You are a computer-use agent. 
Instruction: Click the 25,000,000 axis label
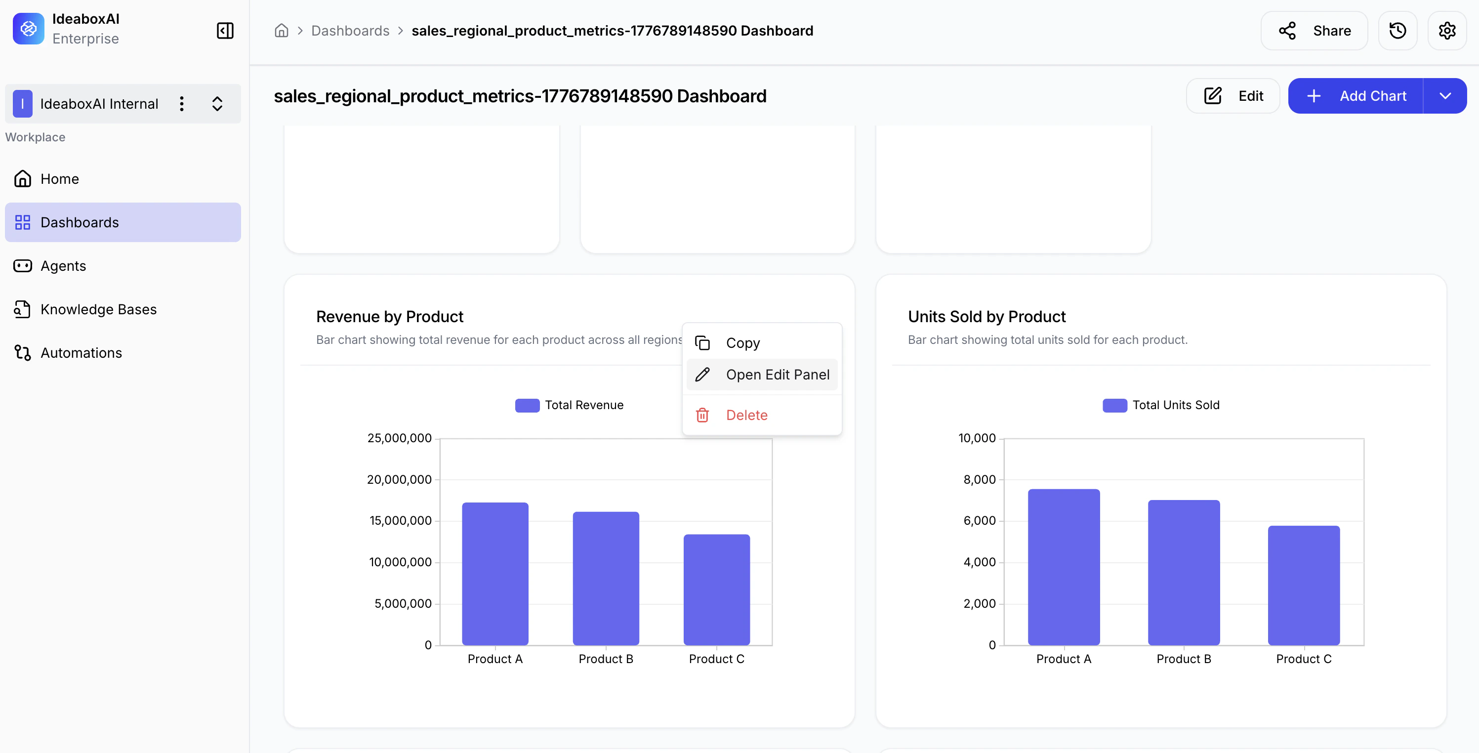click(x=400, y=438)
